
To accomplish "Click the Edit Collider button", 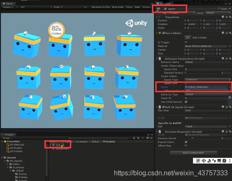I will click(188, 38).
